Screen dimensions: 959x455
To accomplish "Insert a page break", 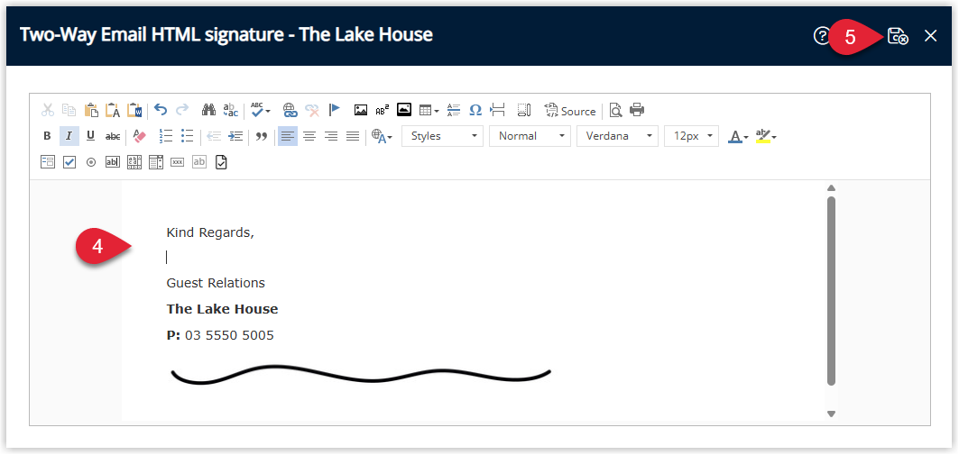I will coord(498,111).
